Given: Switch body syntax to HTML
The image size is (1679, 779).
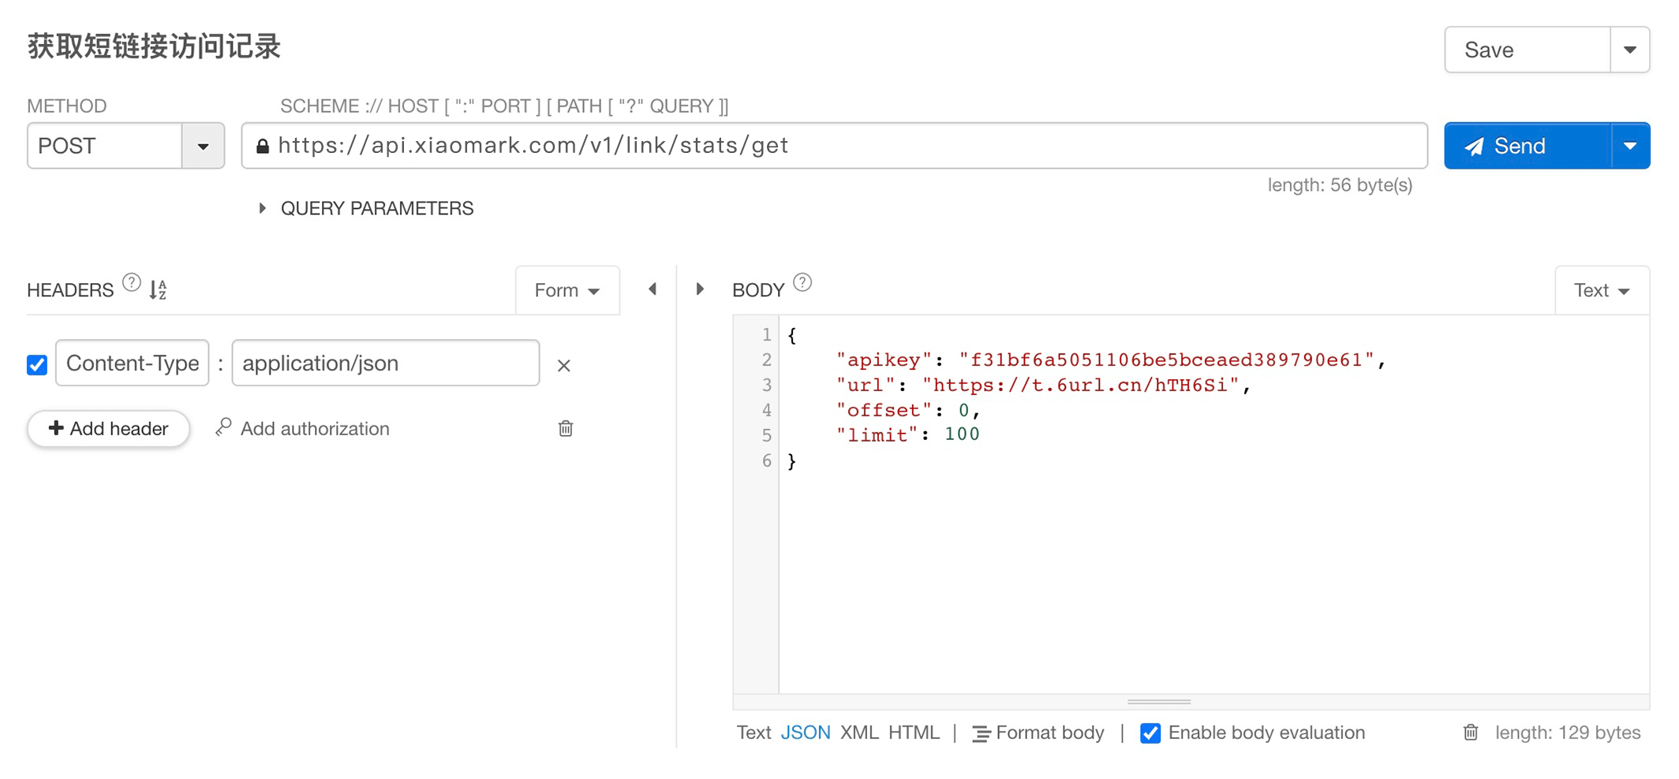Looking at the screenshot, I should (914, 732).
